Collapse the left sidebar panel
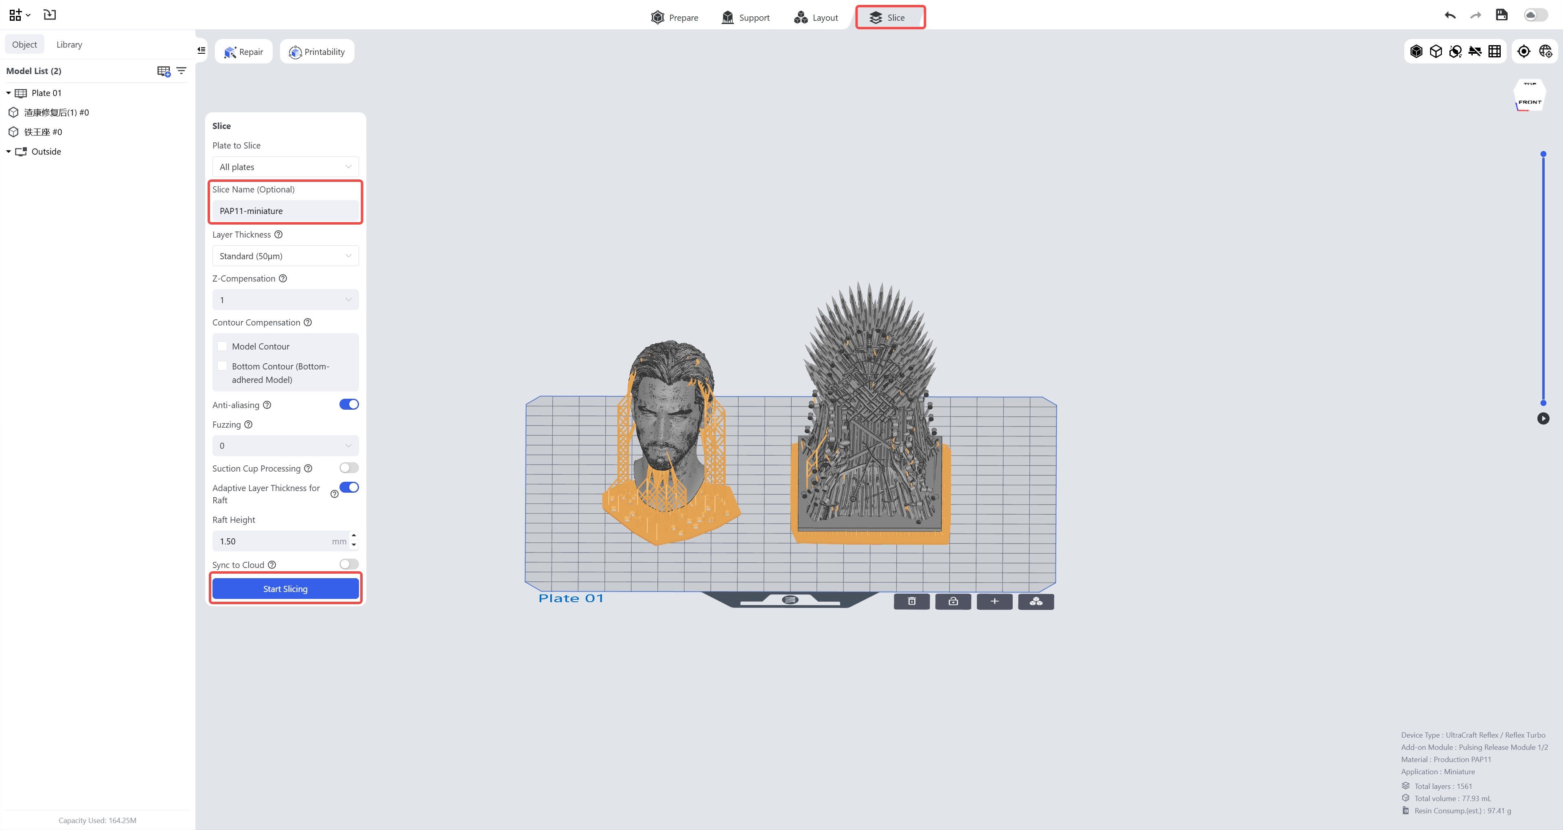The height and width of the screenshot is (830, 1563). (x=201, y=50)
